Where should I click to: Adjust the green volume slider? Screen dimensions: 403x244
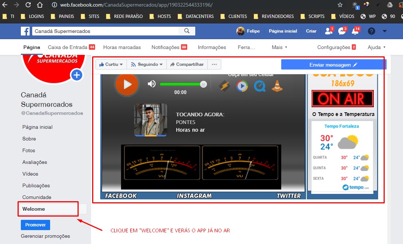(181, 84)
